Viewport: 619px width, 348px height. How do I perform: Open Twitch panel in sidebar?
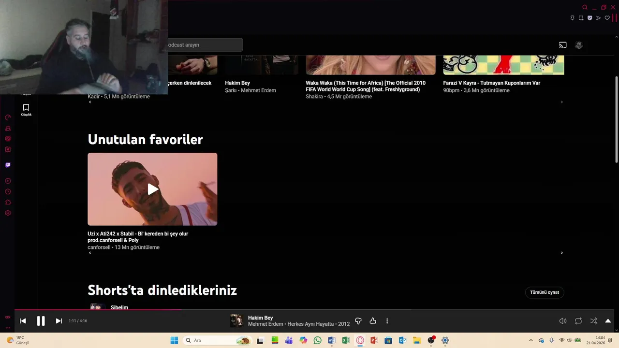(8, 165)
